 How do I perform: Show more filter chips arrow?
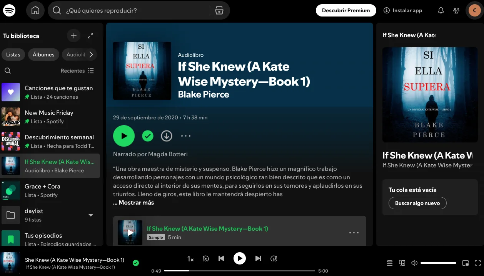pos(91,55)
